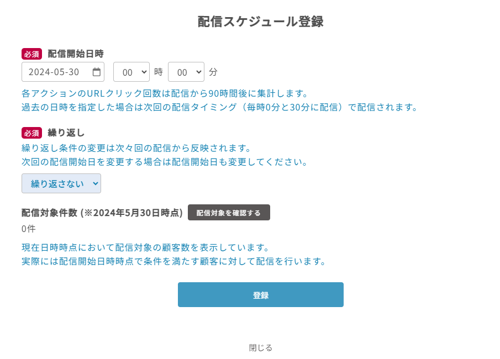
Task: Click the note about 90時間後 URL click aggregation
Action: coord(164,93)
